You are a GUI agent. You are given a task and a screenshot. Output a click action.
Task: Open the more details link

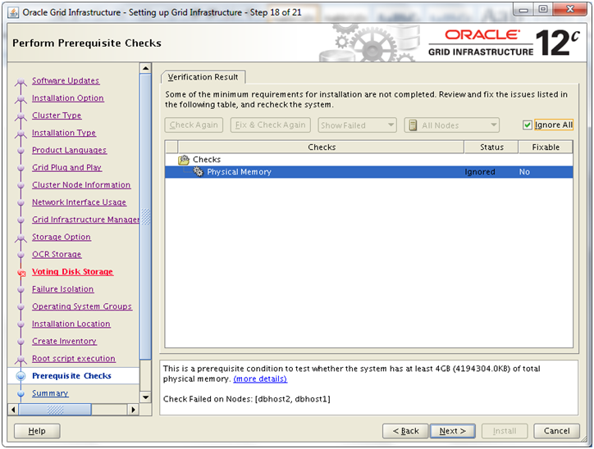[260, 379]
